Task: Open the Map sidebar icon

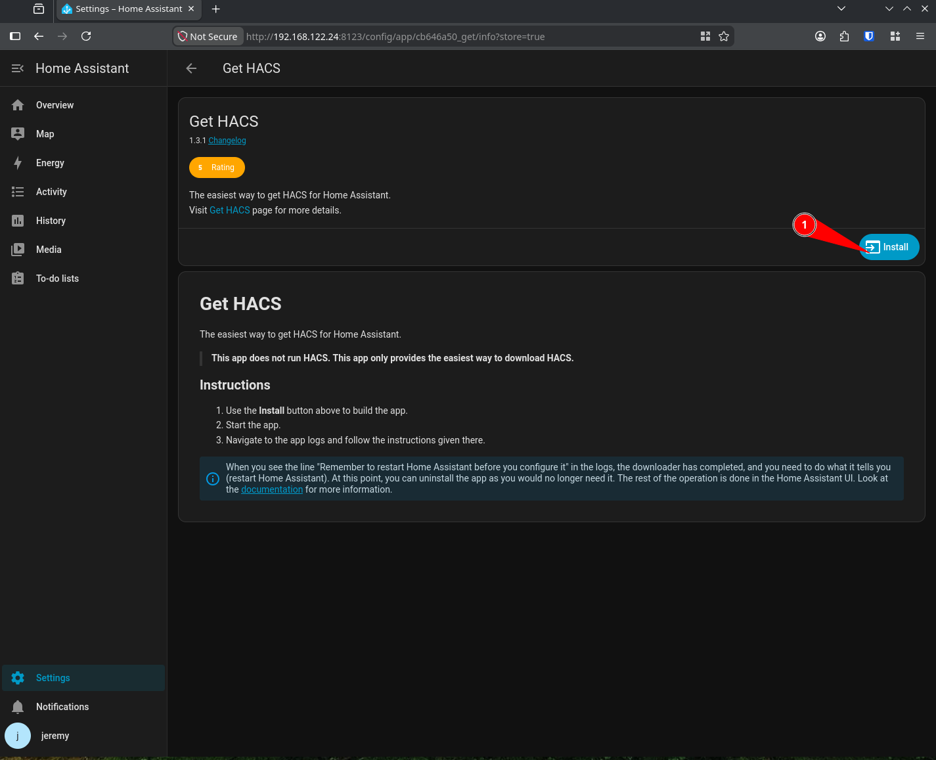Action: pos(18,134)
